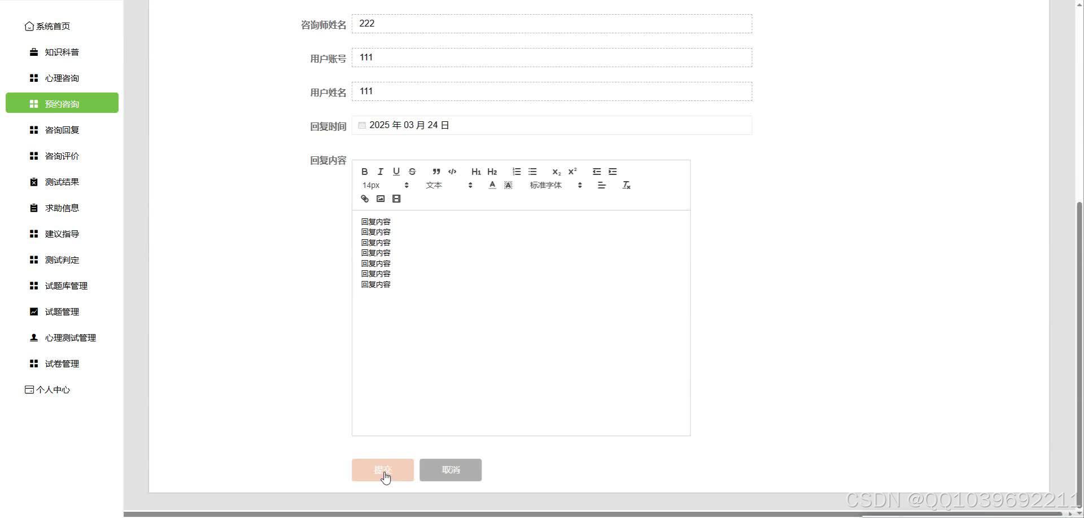Switch to the 咨询回复 section
1084x518 pixels.
(x=62, y=130)
